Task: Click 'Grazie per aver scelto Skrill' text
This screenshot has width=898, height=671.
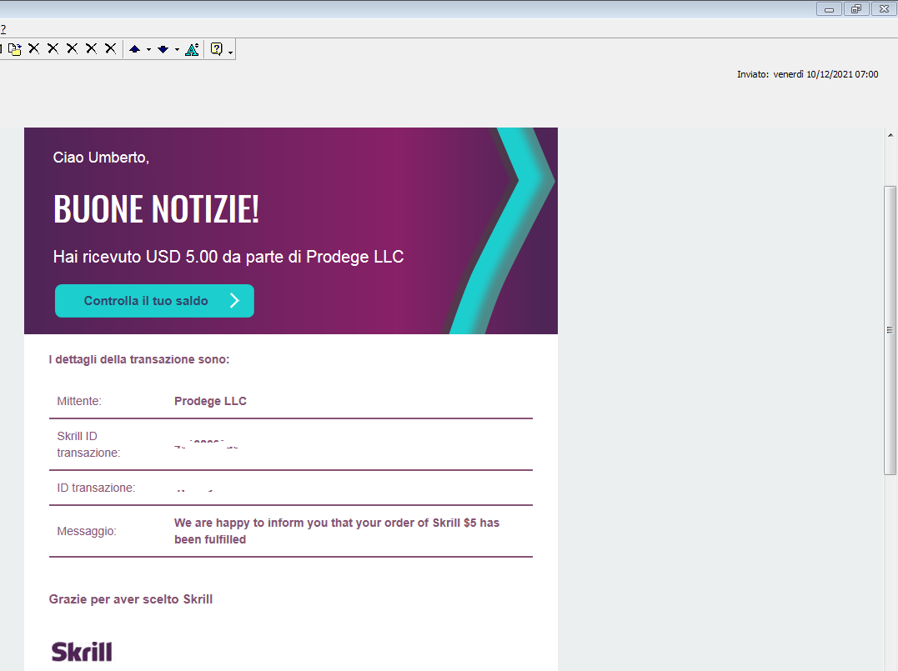Action: tap(131, 599)
